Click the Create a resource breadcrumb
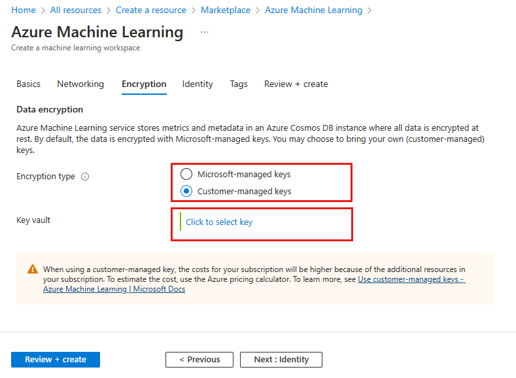Viewport: 516px width, 378px height. click(151, 10)
